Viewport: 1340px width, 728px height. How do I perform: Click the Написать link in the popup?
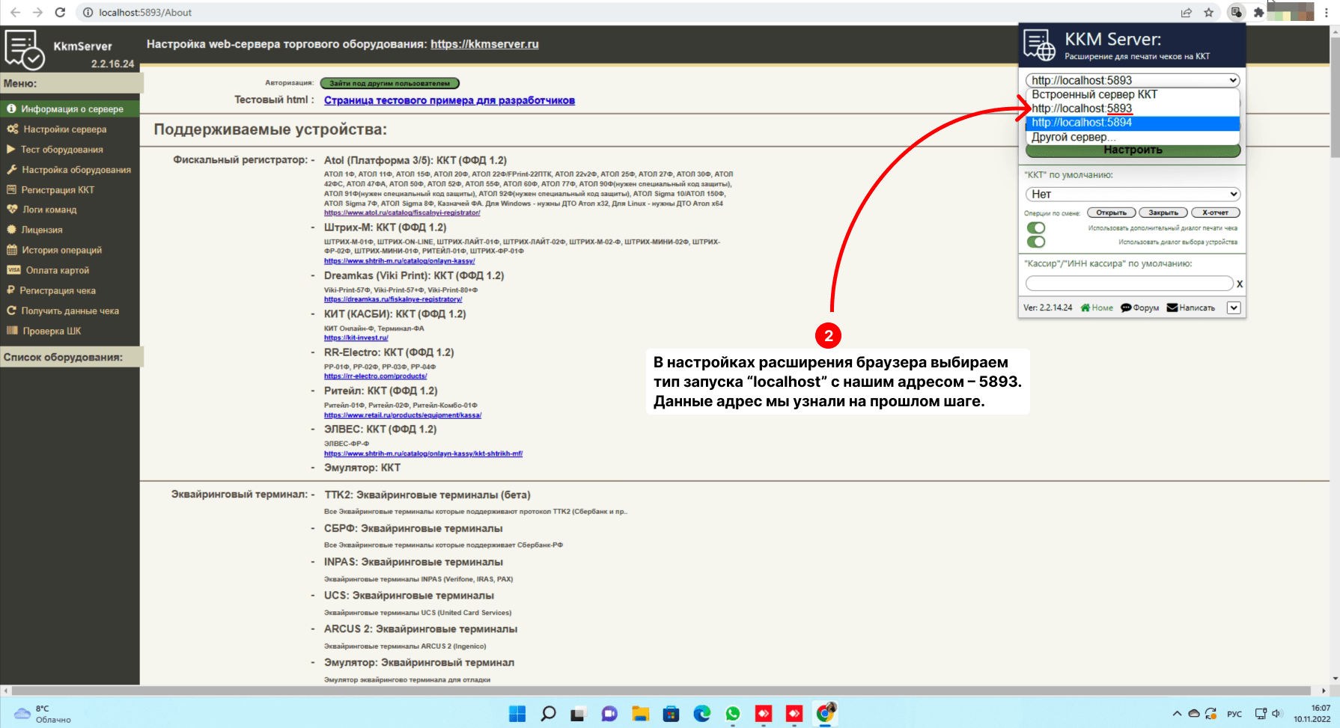[x=1190, y=308]
